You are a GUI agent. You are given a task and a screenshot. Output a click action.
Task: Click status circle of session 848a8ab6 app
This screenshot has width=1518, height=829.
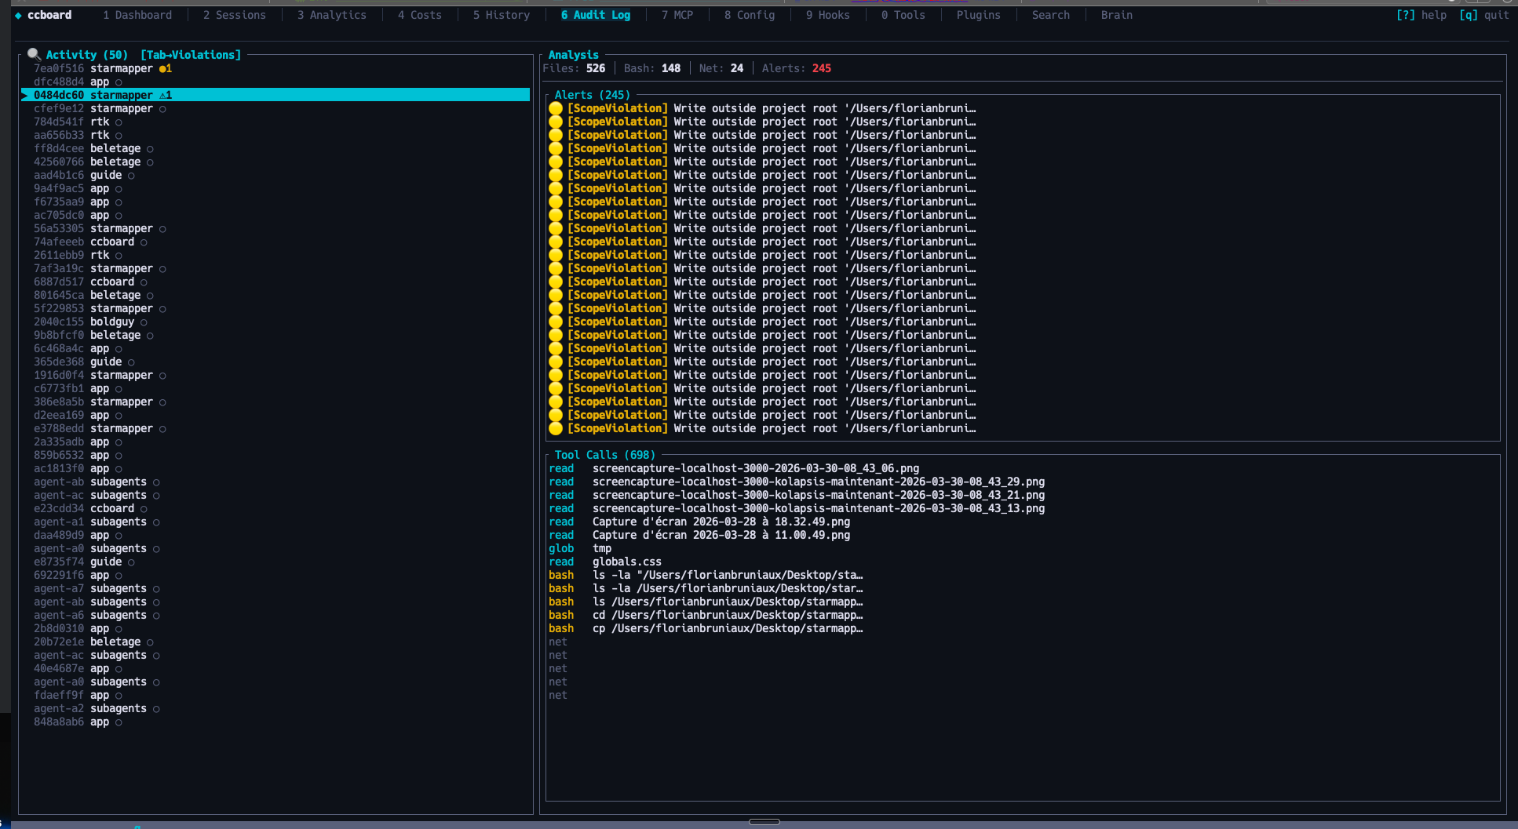[x=119, y=722]
